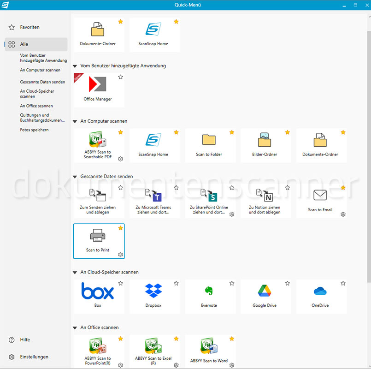Open Einstellungen at the bottom left

tap(34, 357)
